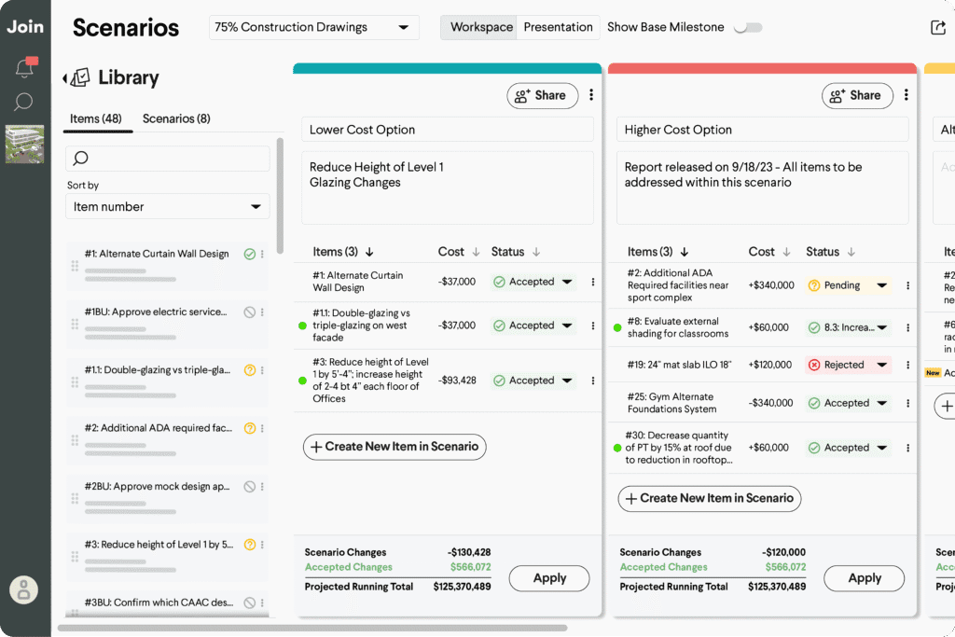955x637 pixels.
Task: Open the 75% Construction Drawings milestone dropdown
Action: click(x=313, y=27)
